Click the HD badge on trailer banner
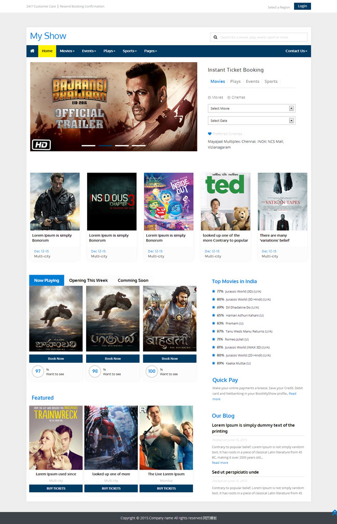Viewport: 337px width, 524px height. (x=41, y=145)
